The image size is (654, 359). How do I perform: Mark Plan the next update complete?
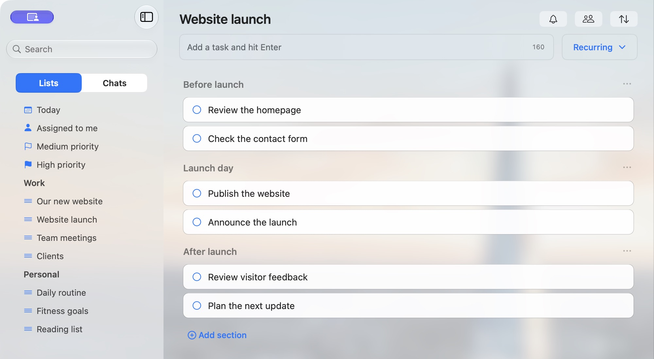click(x=197, y=305)
